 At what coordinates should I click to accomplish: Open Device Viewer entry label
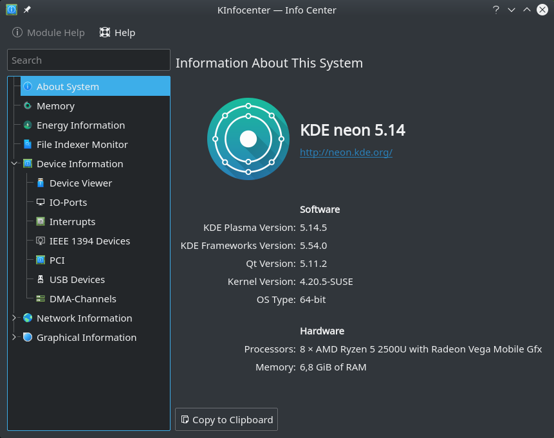pyautogui.click(x=80, y=183)
